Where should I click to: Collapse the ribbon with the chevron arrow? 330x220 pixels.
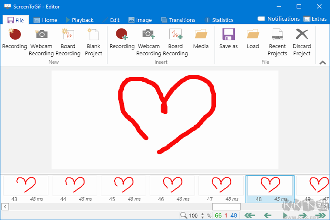point(323,63)
